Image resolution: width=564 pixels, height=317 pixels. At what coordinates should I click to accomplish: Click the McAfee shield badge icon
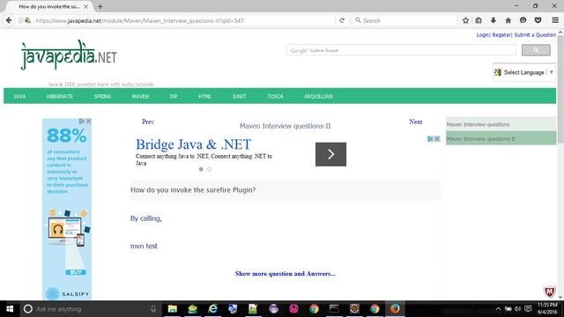tap(549, 291)
